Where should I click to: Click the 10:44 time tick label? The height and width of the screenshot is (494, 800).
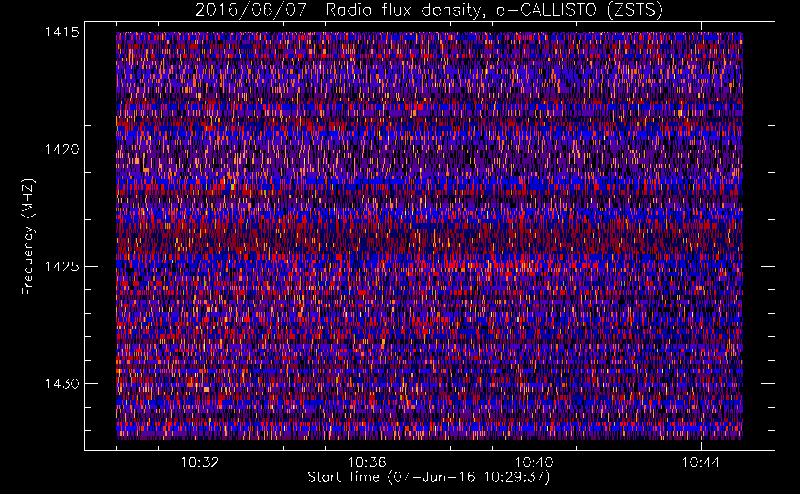coord(701,463)
